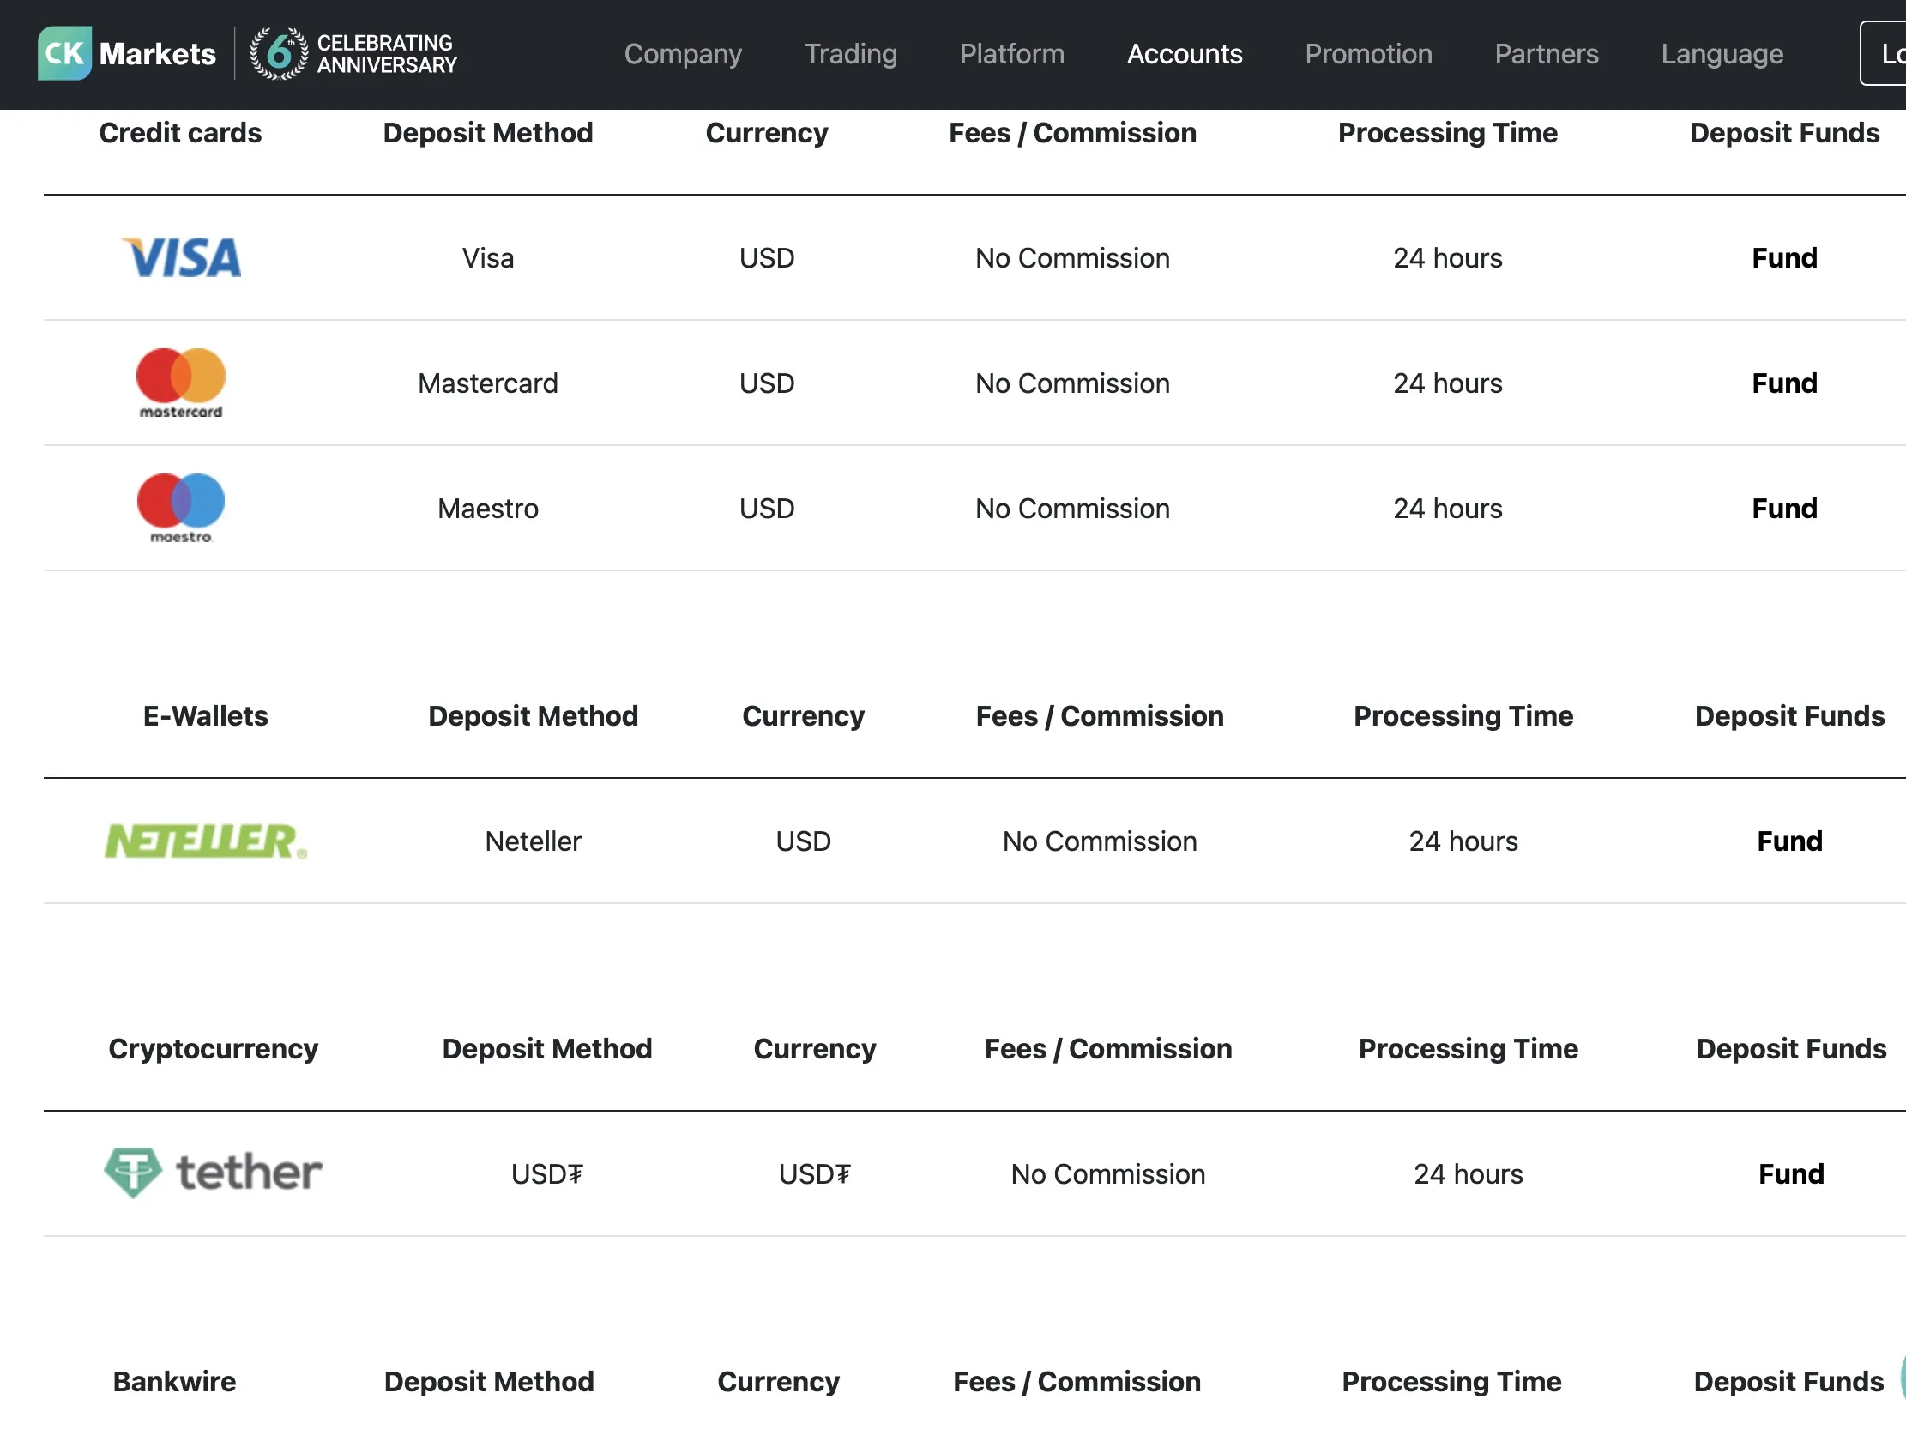
Task: Open the Partners menu
Action: [1546, 54]
